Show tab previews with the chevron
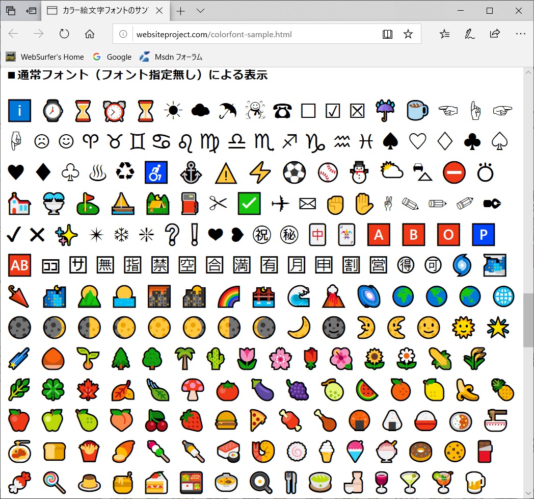Image resolution: width=534 pixels, height=499 pixels. (201, 10)
